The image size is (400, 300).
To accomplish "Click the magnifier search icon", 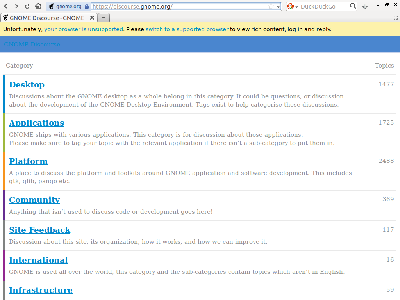I will point(353,6).
